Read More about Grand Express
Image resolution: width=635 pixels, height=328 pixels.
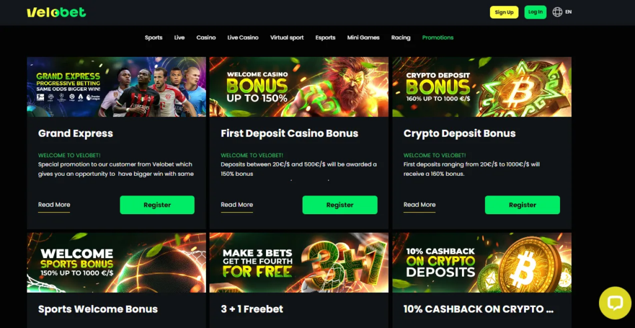coord(54,205)
